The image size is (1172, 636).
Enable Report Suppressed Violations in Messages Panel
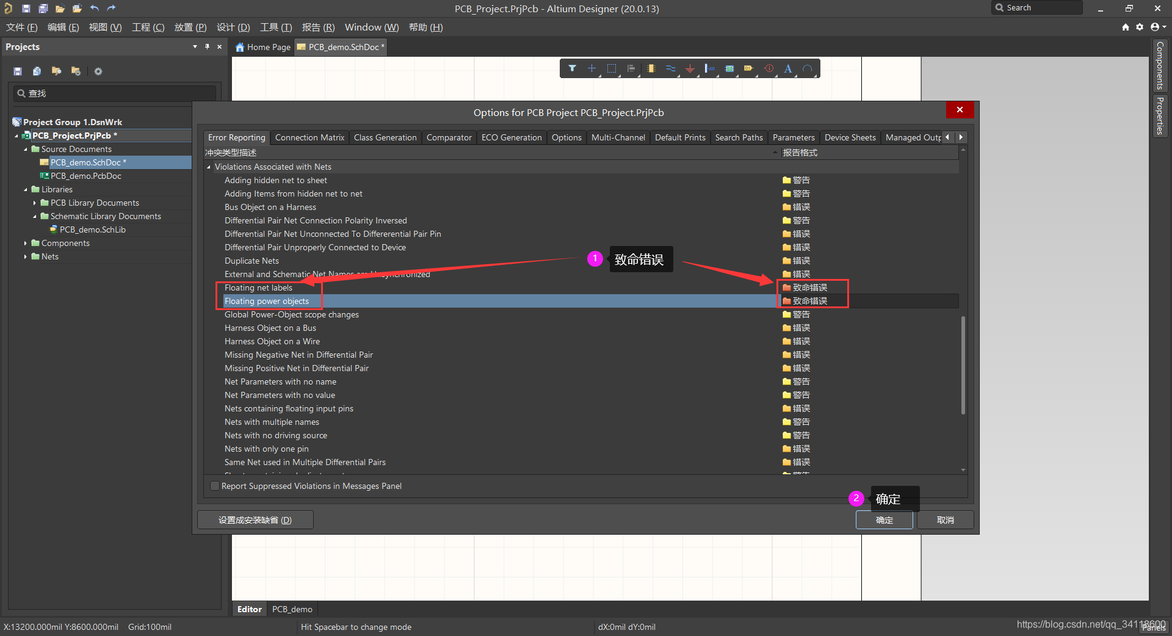[x=214, y=486]
